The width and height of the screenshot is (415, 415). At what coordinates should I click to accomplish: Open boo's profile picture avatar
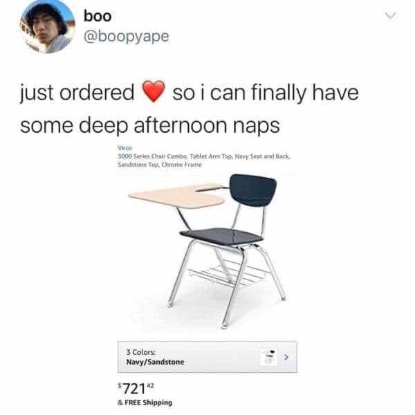pos(47,26)
